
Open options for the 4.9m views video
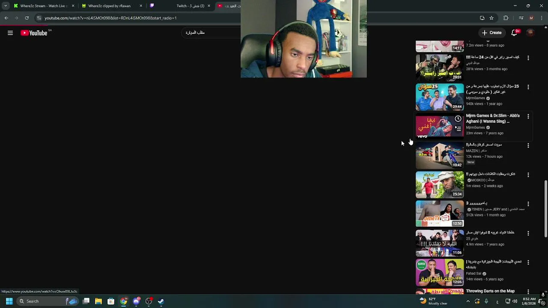[528, 233]
